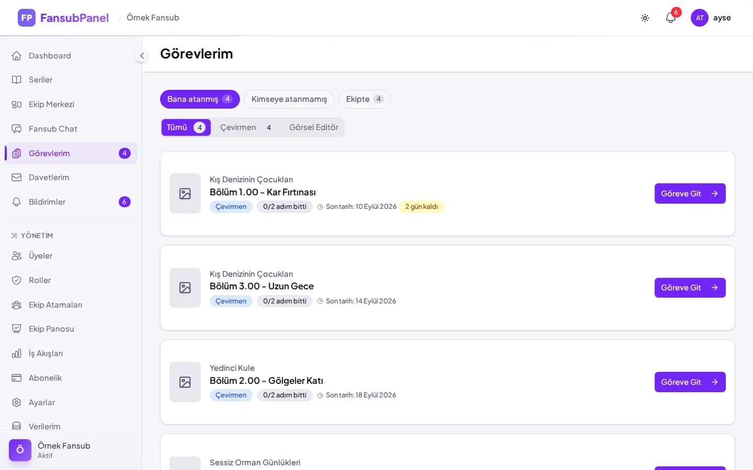Toggle the light/dark theme sun icon

coord(645,18)
